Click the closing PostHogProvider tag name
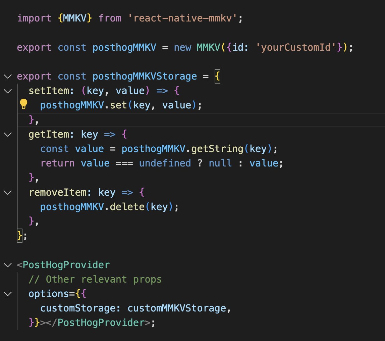The height and width of the screenshot is (341, 385). point(101,323)
